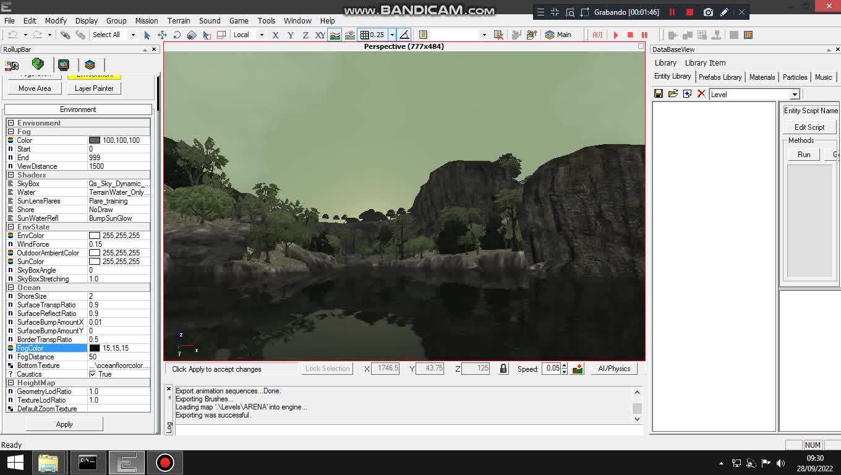This screenshot has width=841, height=475.
Task: Switch to Prefabs Library tab
Action: (720, 77)
